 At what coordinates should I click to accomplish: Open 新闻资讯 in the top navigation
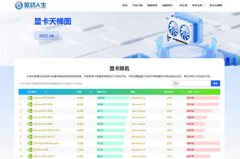[152, 5]
